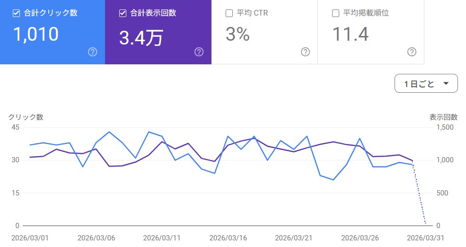Viewport: 466px width, 247px height.
Task: Click help icon on 合計表示回数 card
Action: pos(199,52)
